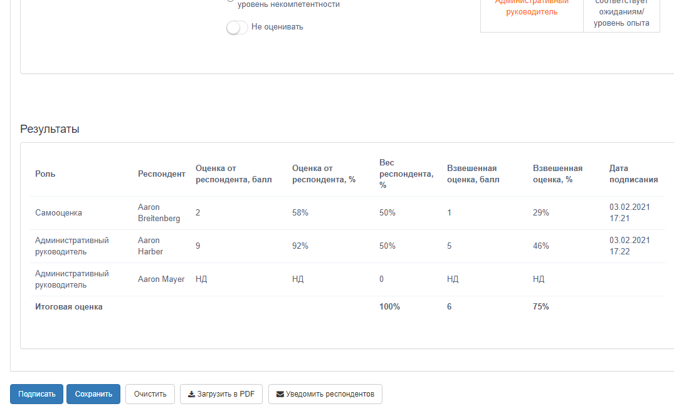Select respondent "Aaron Breitenberg"
The width and height of the screenshot is (674, 411).
159,212
